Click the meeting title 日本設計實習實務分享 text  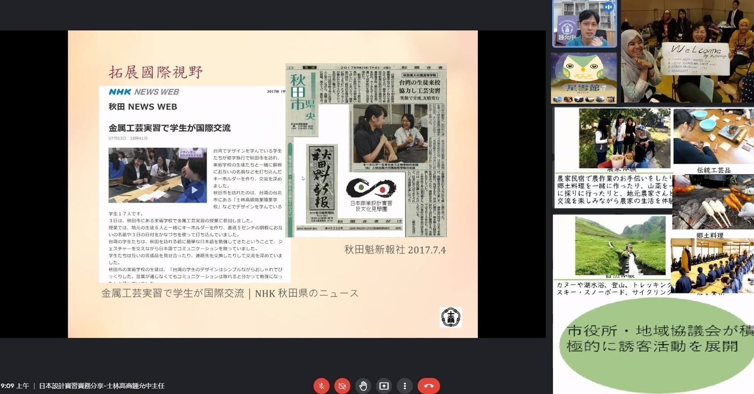102,386
